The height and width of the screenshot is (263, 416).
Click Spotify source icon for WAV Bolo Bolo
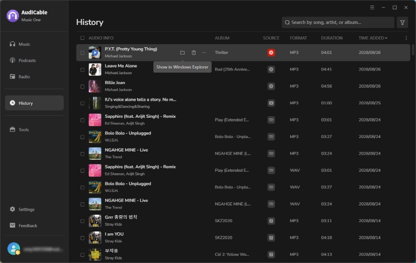pos(271,187)
